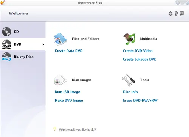The height and width of the screenshot is (137, 189).
Task: Click the light bulb tip icon
Action: pyautogui.click(x=54, y=129)
